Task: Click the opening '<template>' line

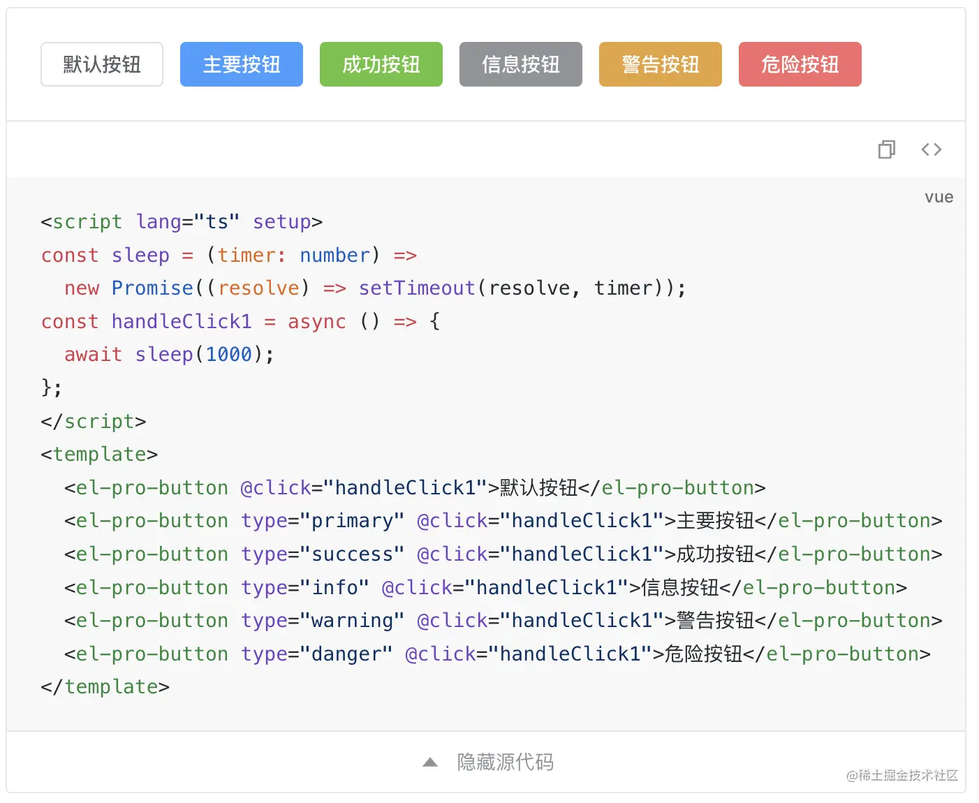Action: 99,454
